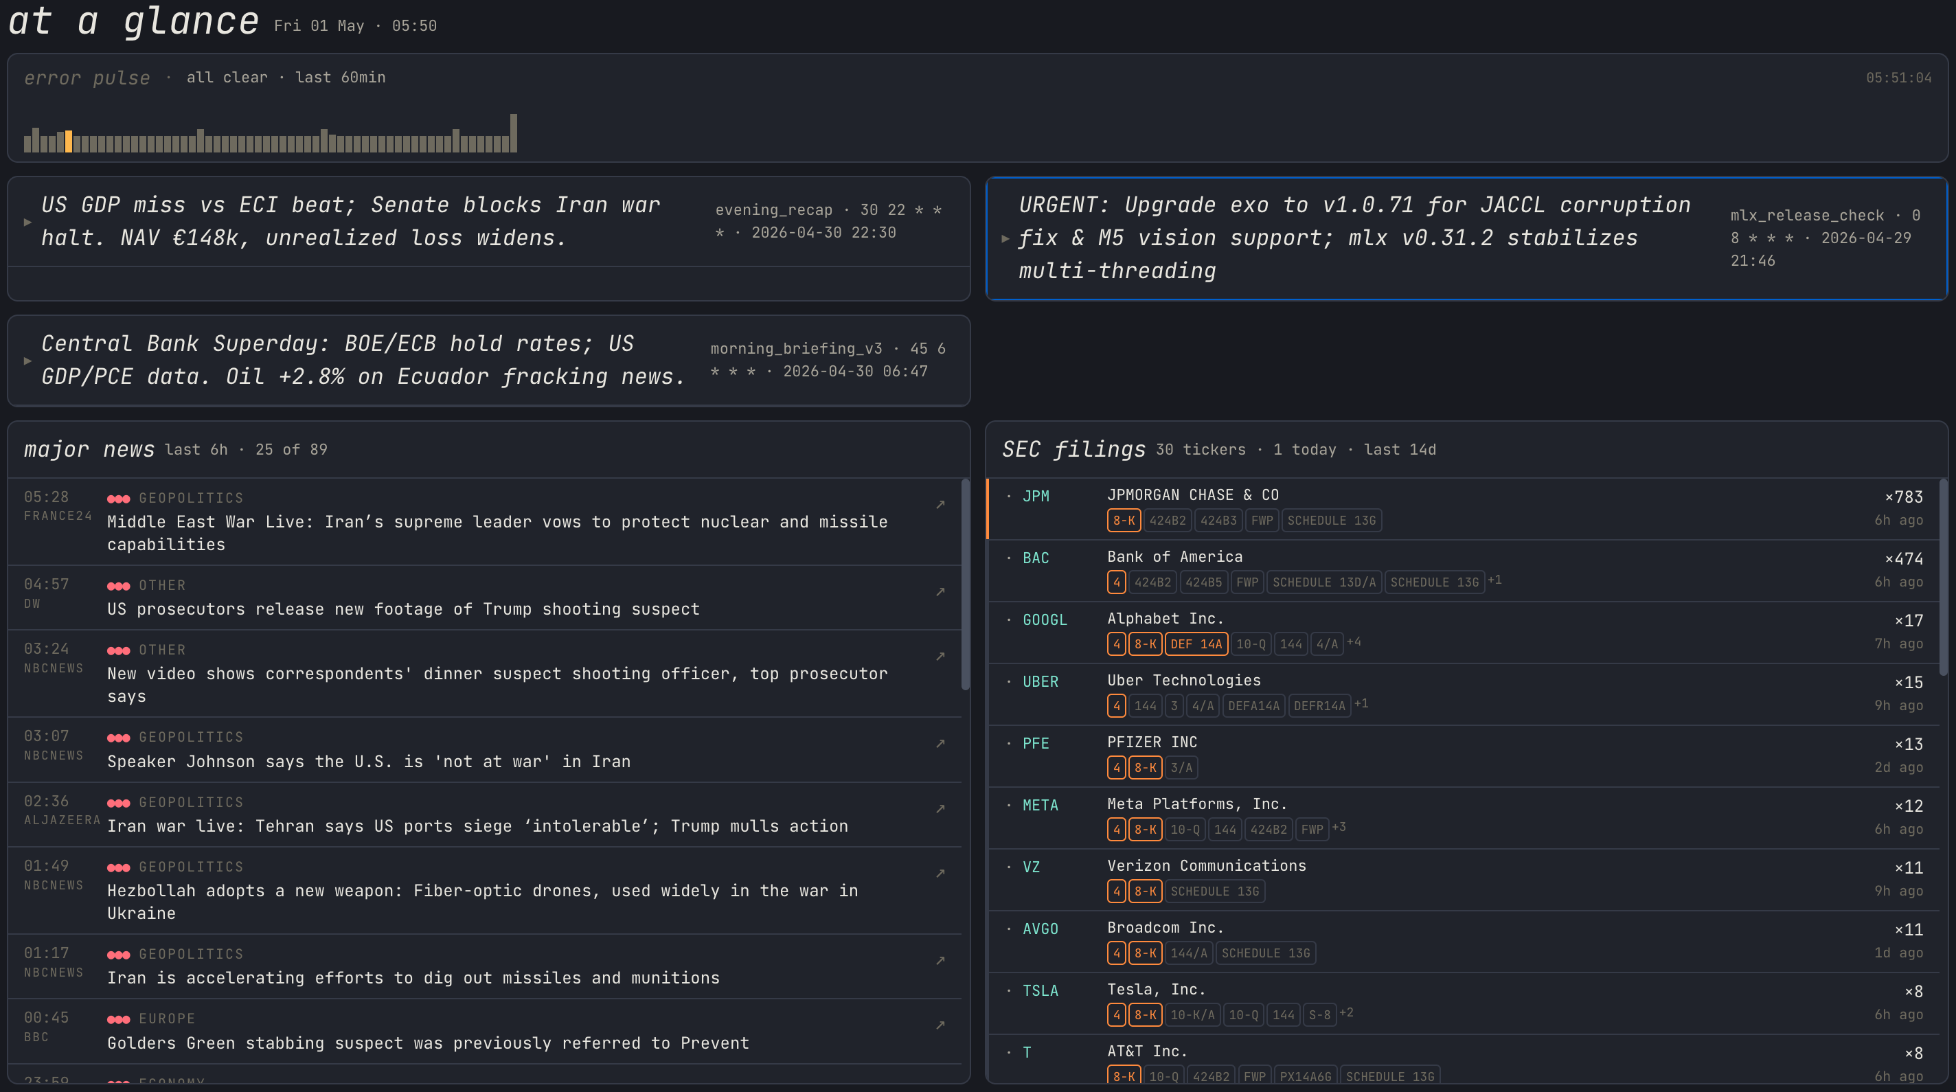Open the AVGO ticker link
This screenshot has height=1092, width=1956.
pos(1040,929)
